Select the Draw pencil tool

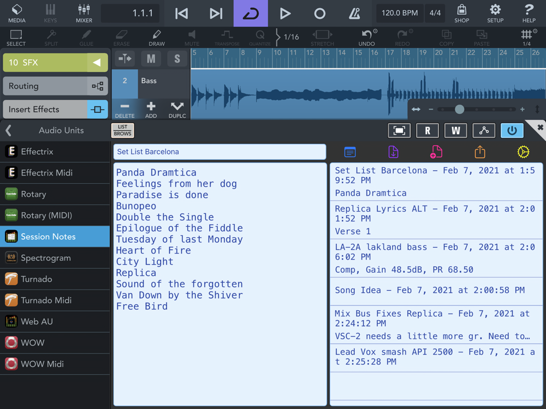(157, 38)
